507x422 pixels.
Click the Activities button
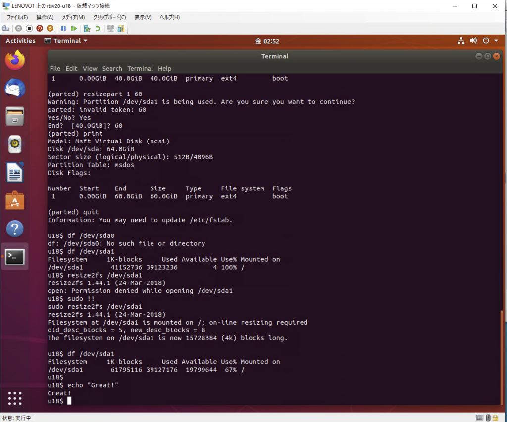coord(20,41)
